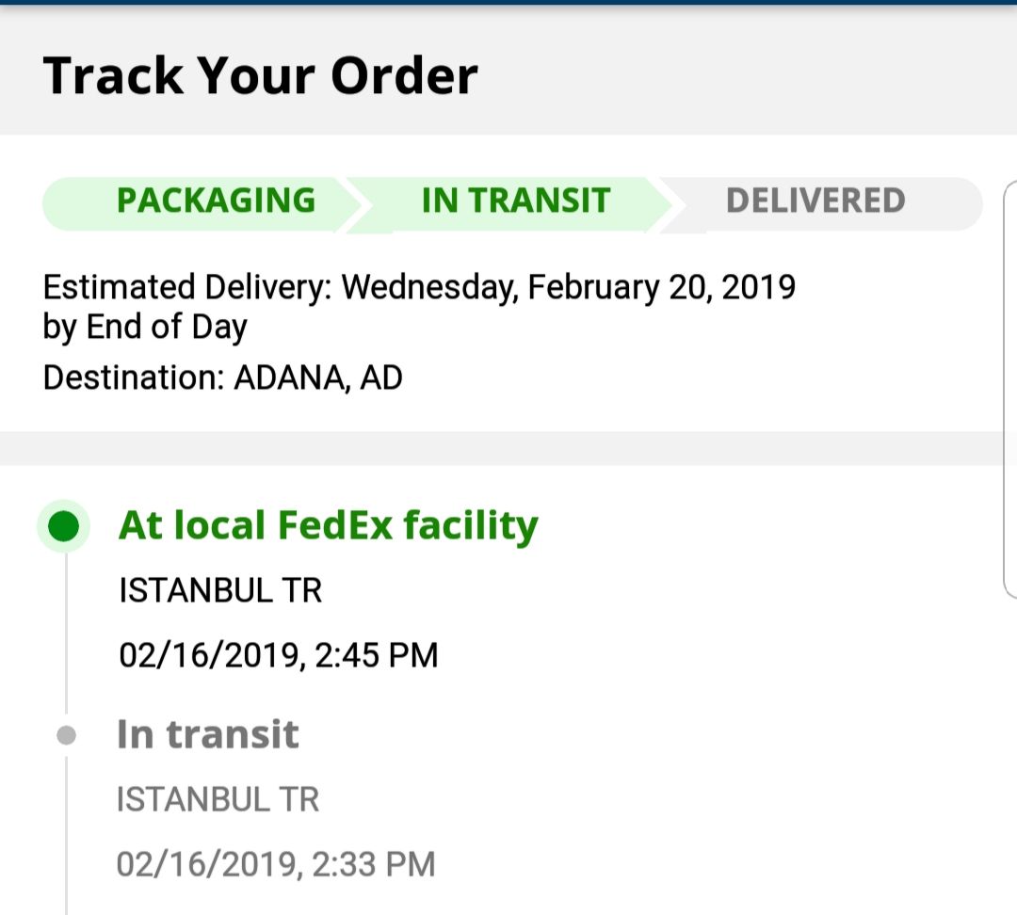The image size is (1017, 915).
Task: Click the Track Your Order heading
Action: [x=261, y=75]
